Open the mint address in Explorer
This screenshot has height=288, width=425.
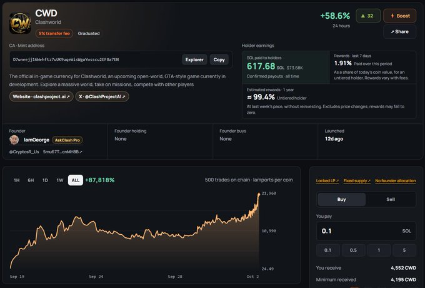194,59
